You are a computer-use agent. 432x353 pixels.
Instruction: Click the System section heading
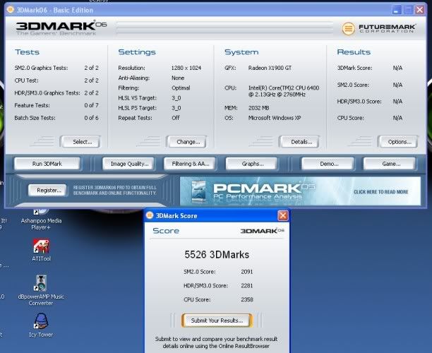241,52
